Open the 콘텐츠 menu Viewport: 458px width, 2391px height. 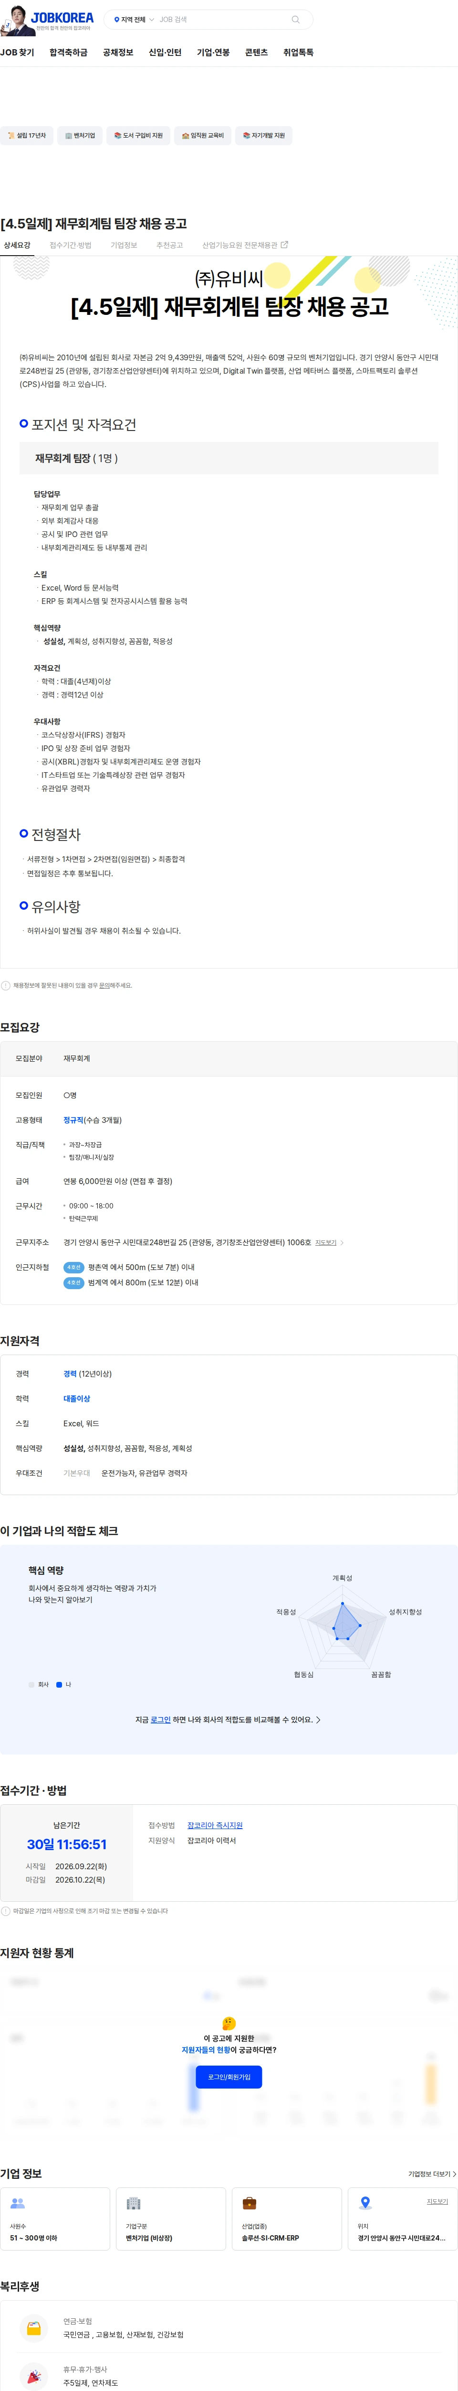coord(256,53)
